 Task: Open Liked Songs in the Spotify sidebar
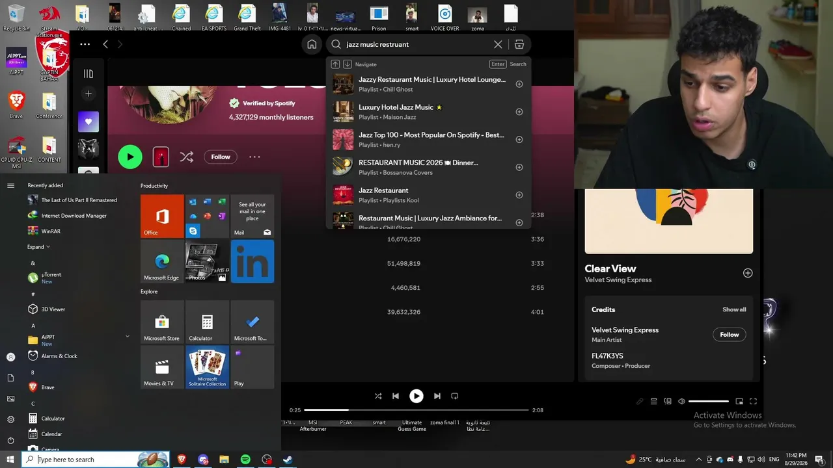(x=89, y=122)
